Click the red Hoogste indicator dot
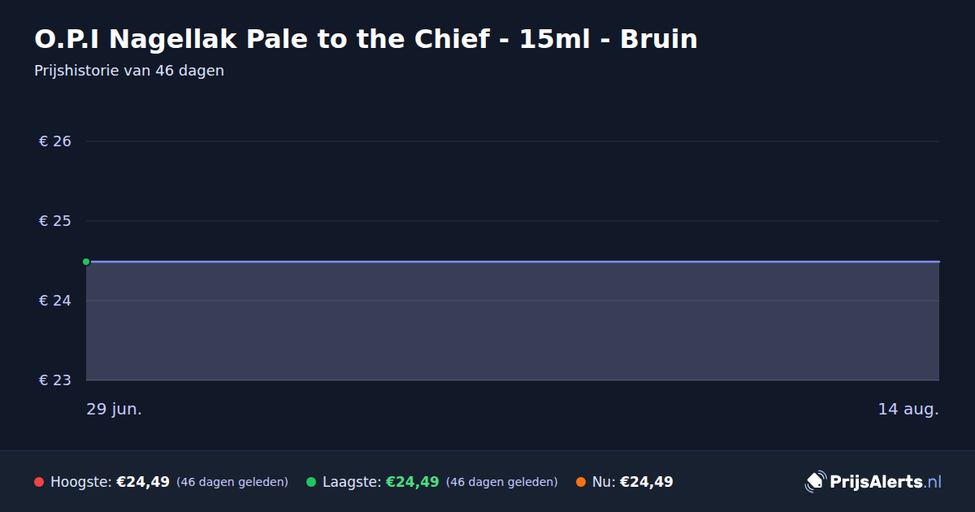Screen dimensions: 975x512 (39, 482)
